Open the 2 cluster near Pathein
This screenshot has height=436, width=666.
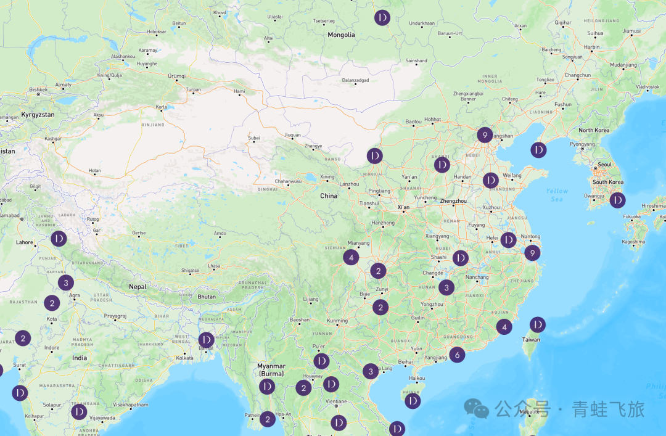coord(267,419)
